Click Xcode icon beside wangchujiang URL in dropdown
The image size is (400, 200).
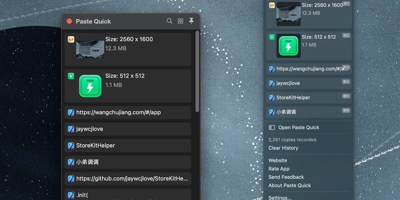coord(272,69)
